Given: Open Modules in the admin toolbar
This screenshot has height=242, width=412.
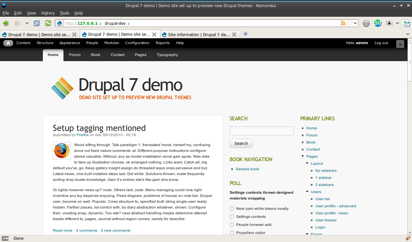Looking at the screenshot, I should [x=111, y=43].
